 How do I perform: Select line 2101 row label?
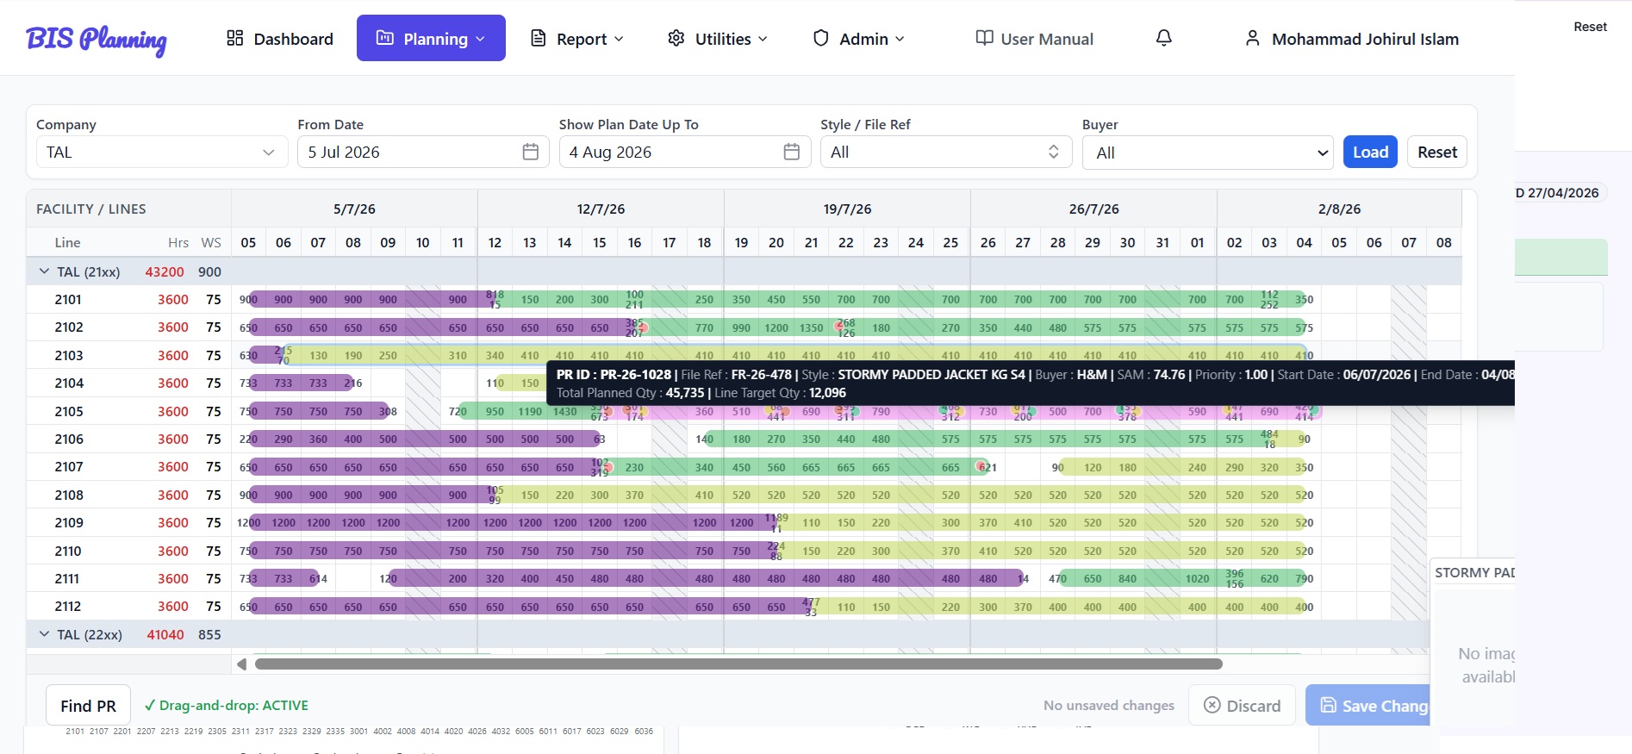[x=68, y=299]
